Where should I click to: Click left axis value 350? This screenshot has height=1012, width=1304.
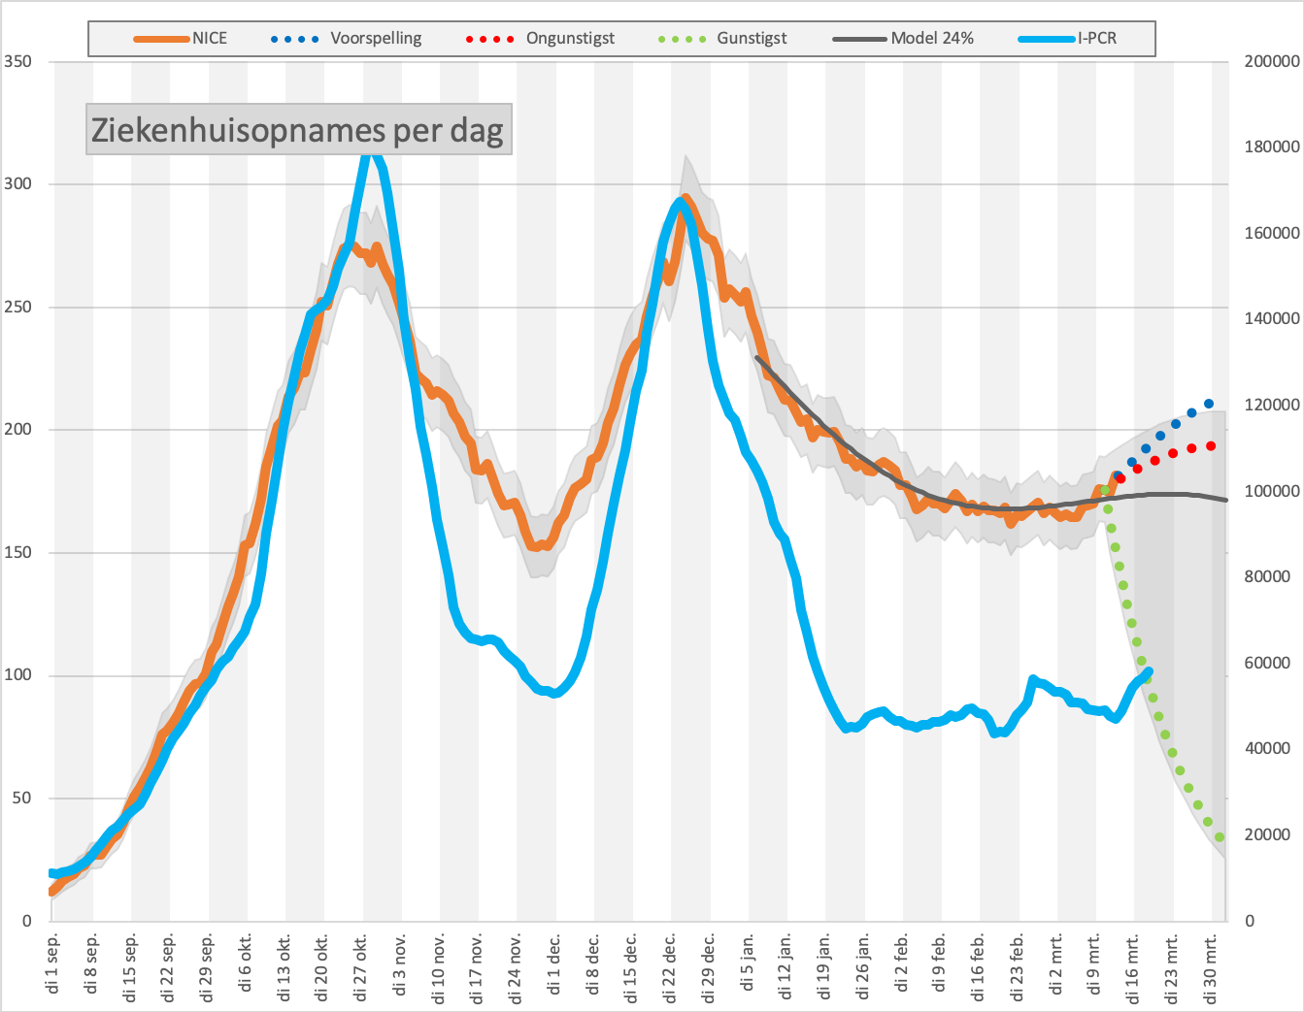pos(17,61)
